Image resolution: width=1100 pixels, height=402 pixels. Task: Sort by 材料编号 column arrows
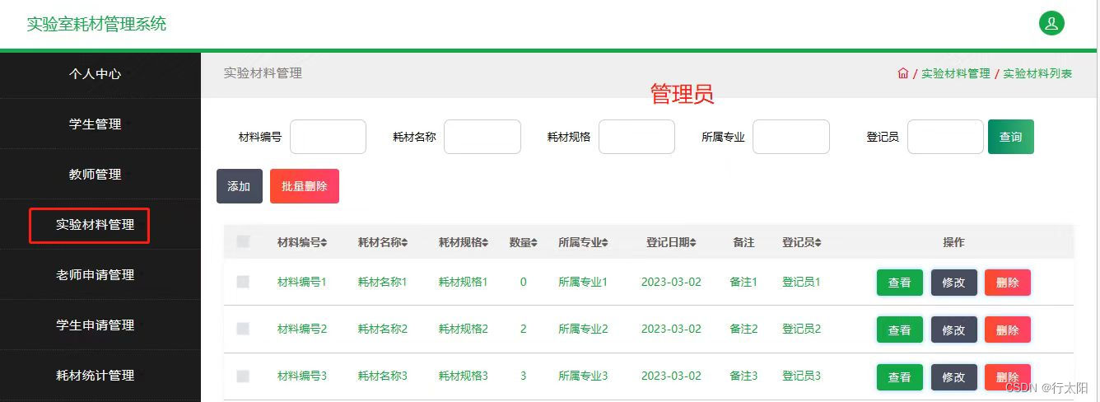[324, 242]
